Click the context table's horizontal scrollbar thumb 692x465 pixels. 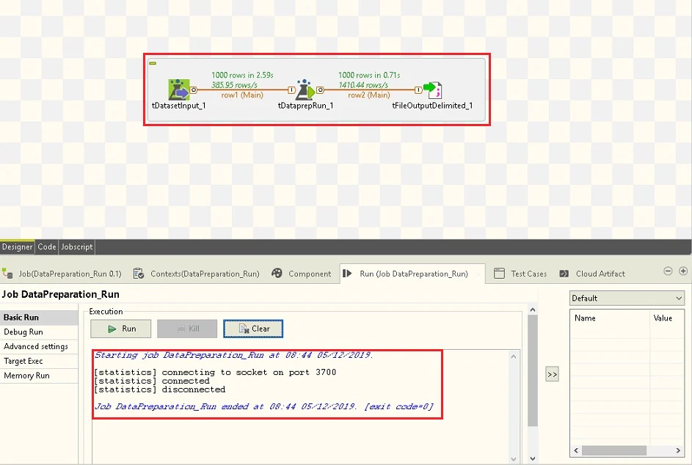point(614,450)
